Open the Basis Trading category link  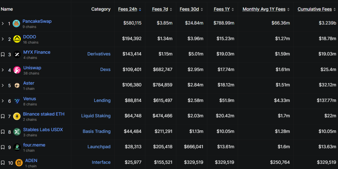click(x=97, y=131)
